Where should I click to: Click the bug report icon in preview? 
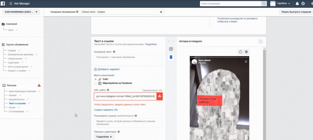246,52
